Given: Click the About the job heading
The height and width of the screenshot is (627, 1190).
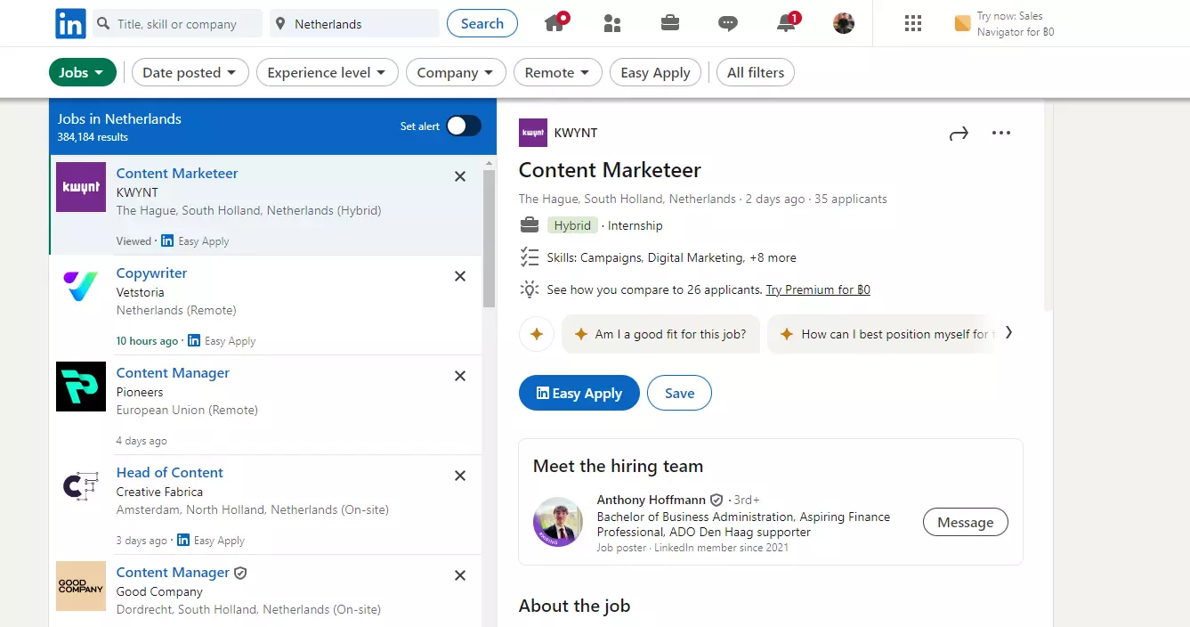Looking at the screenshot, I should point(574,606).
